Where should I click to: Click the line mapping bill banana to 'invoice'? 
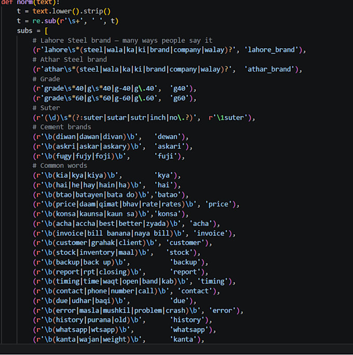[x=134, y=233]
